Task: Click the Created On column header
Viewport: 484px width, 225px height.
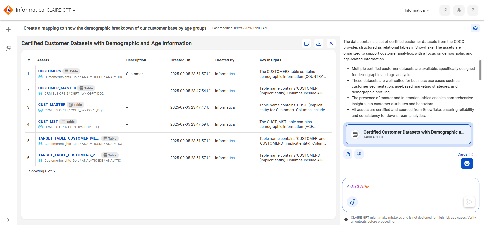Action: point(180,60)
